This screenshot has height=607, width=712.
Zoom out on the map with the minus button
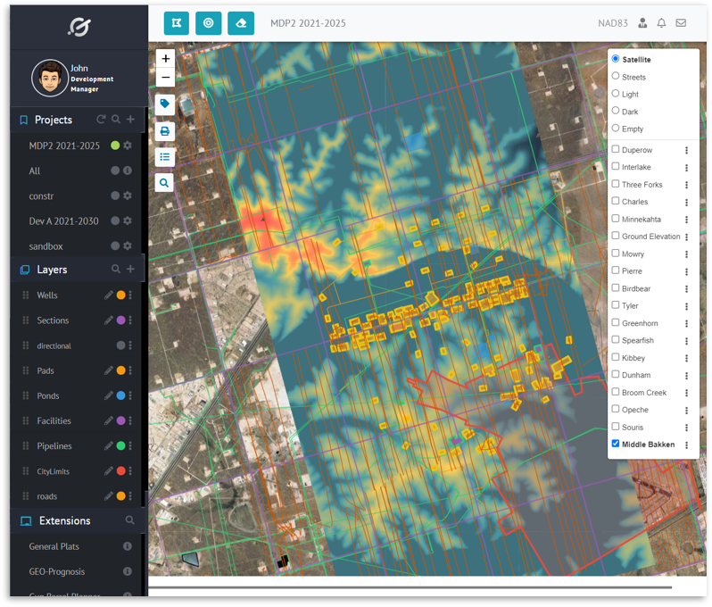(x=165, y=78)
